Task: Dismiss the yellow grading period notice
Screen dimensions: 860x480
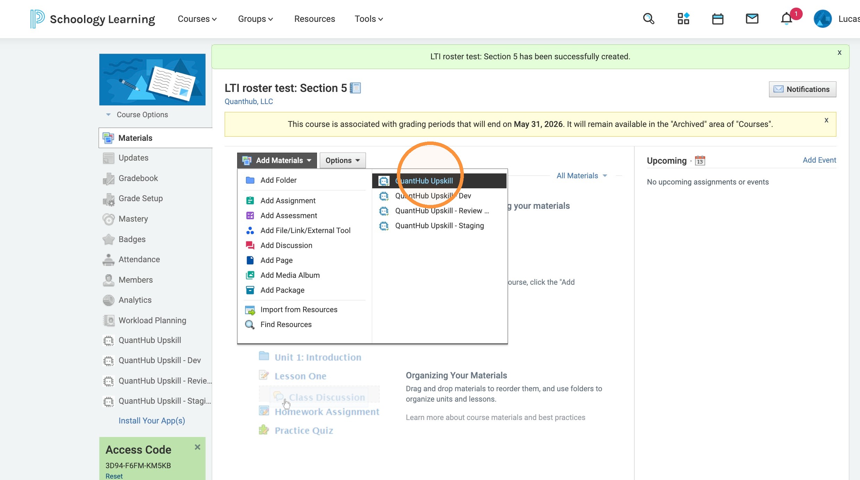Action: (826, 120)
